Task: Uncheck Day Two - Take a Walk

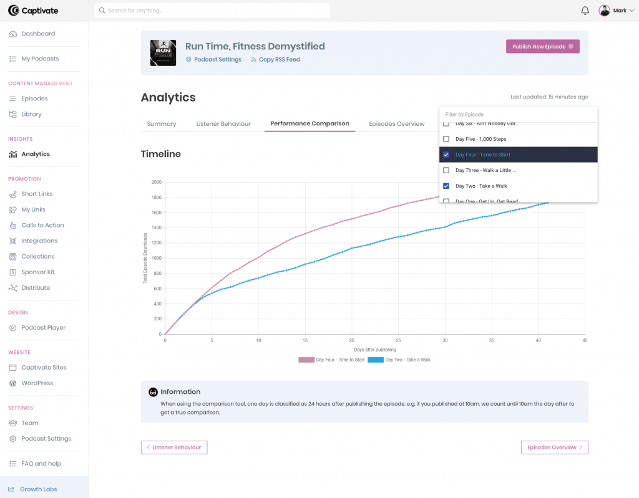Action: coord(446,186)
